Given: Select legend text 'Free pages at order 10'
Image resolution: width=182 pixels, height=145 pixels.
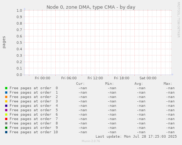Looking at the screenshot, I should pos(34,132).
